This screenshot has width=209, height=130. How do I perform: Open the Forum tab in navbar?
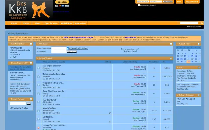26,23
